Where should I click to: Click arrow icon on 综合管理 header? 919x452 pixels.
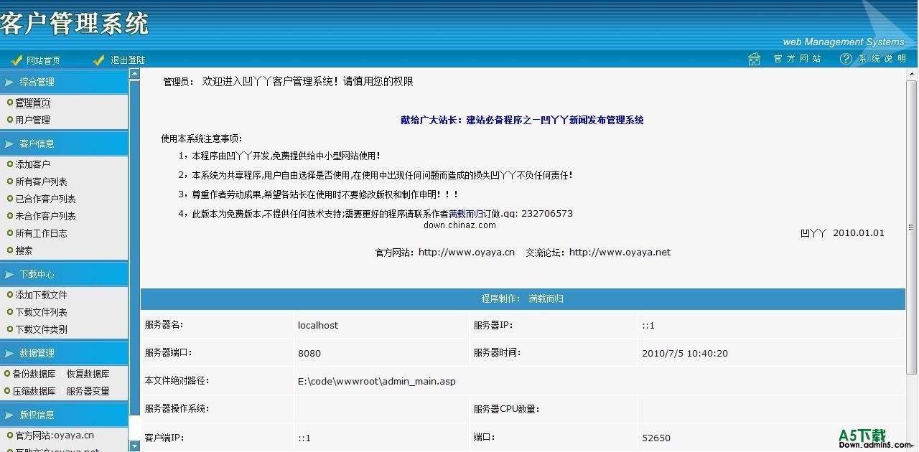point(9,83)
